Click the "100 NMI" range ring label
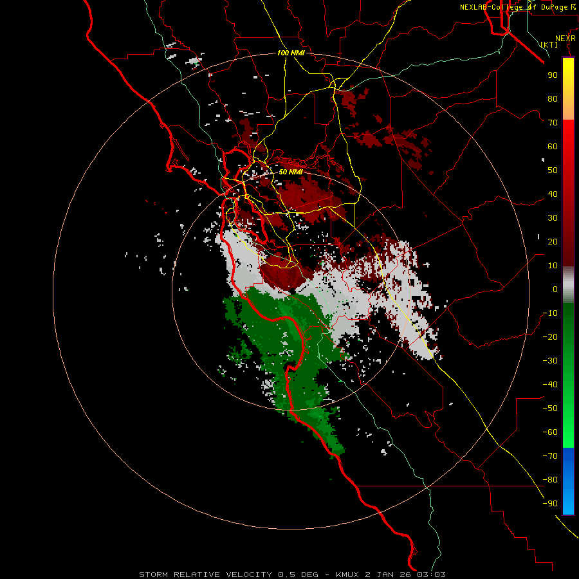 (291, 53)
